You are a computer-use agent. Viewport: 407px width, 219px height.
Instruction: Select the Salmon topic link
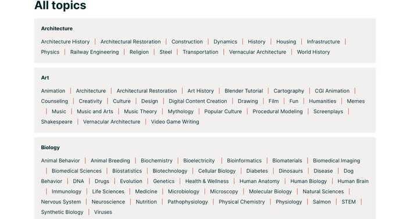pos(322,202)
